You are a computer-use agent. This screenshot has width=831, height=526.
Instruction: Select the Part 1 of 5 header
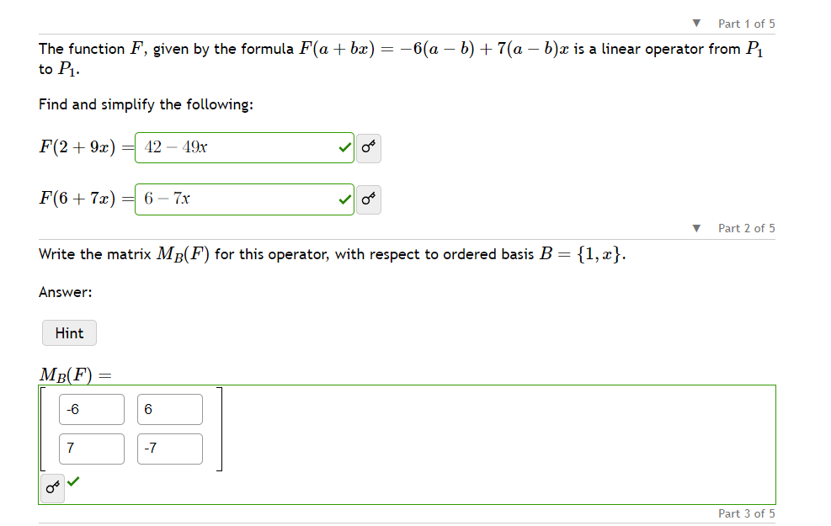click(746, 24)
